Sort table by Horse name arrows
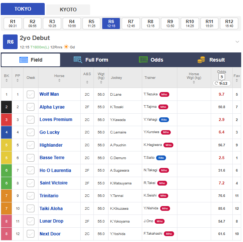The height and width of the screenshot is (242, 243). 59,80
